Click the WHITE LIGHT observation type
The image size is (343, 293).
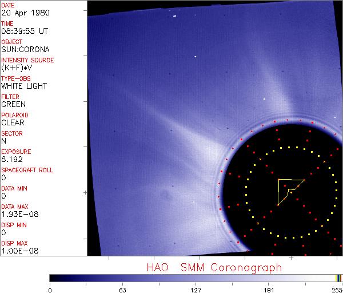click(x=24, y=86)
